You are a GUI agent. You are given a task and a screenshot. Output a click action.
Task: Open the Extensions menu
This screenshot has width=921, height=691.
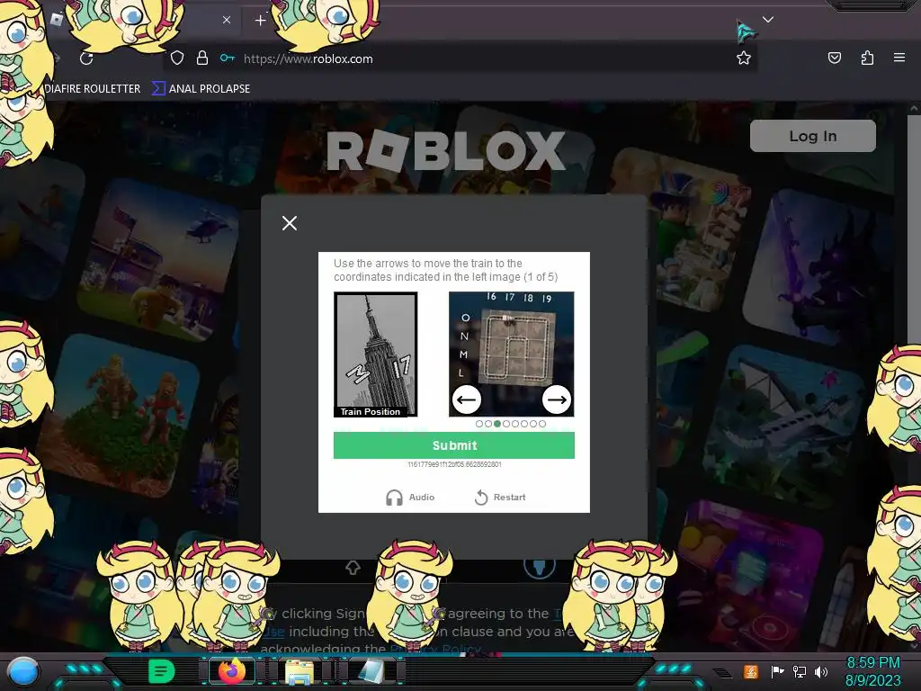(x=867, y=58)
